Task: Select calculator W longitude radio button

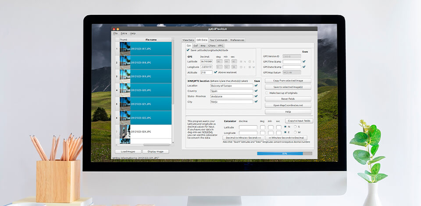Action: [295, 132]
